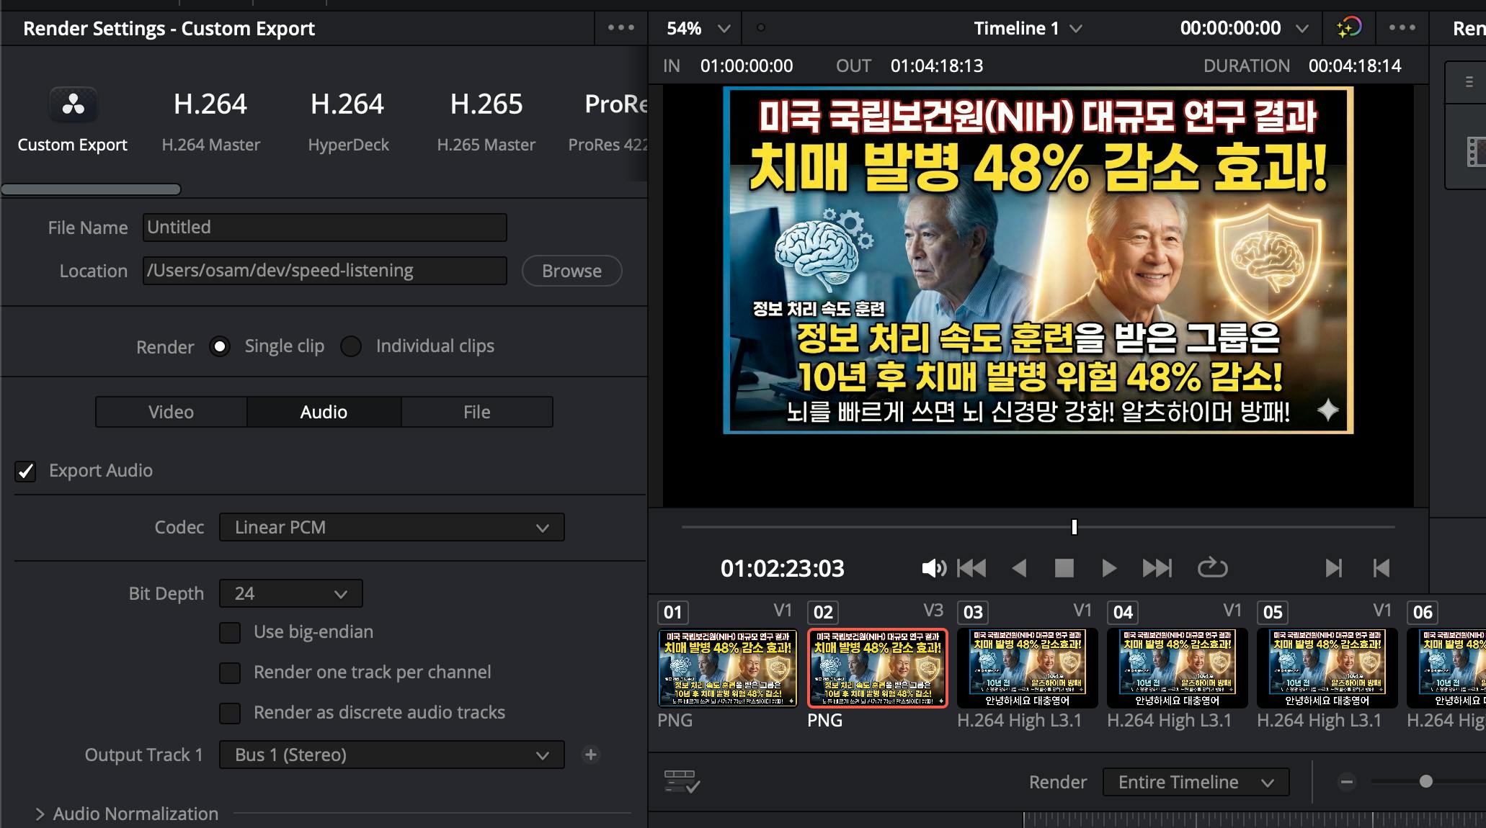Toggle the loop playback icon
This screenshot has height=828, width=1486.
pos(1212,568)
